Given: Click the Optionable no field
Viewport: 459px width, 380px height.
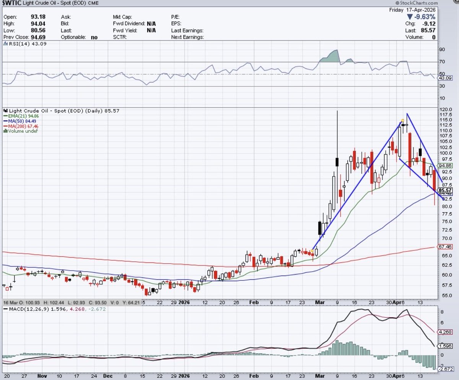Looking at the screenshot, I should coord(79,37).
